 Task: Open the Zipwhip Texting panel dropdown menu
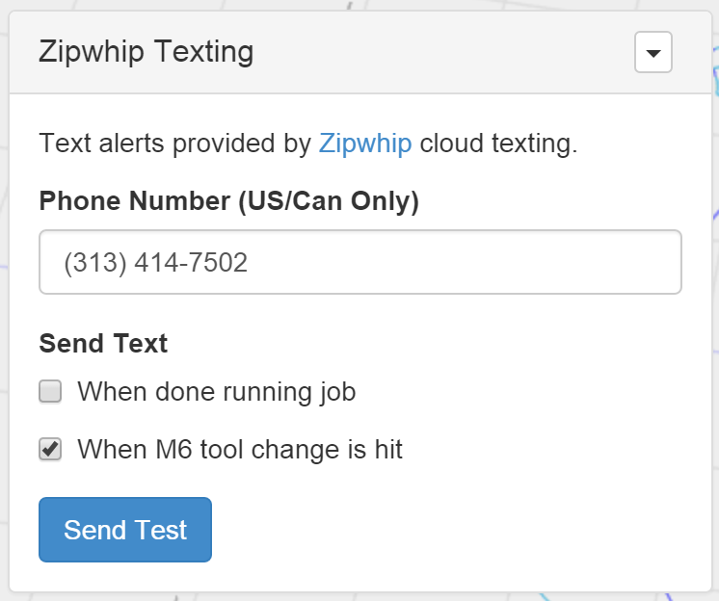pyautogui.click(x=652, y=53)
